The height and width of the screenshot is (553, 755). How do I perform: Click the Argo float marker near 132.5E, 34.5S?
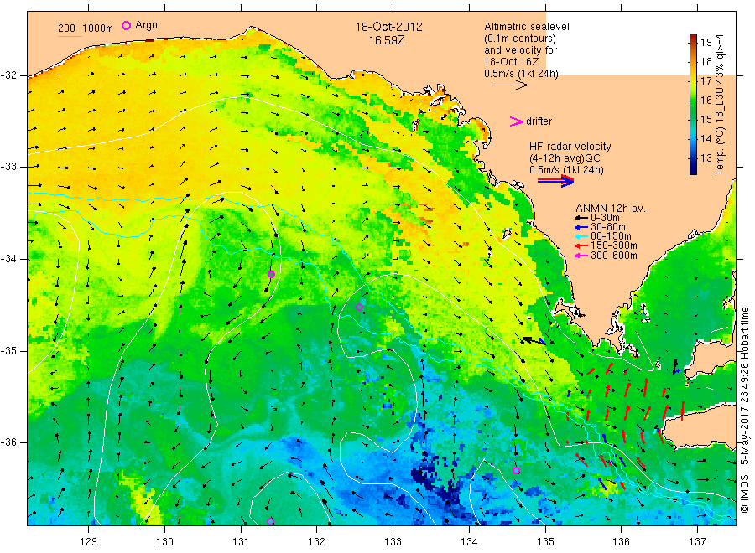(359, 308)
